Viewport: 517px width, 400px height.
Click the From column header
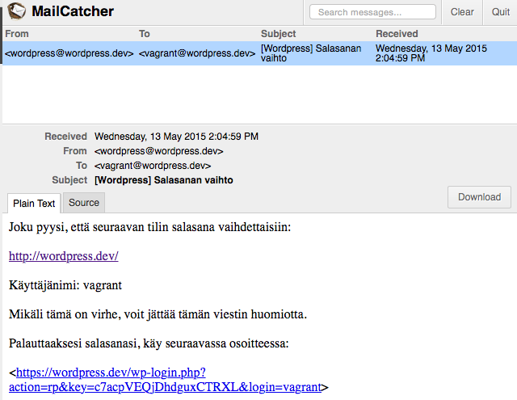(17, 34)
